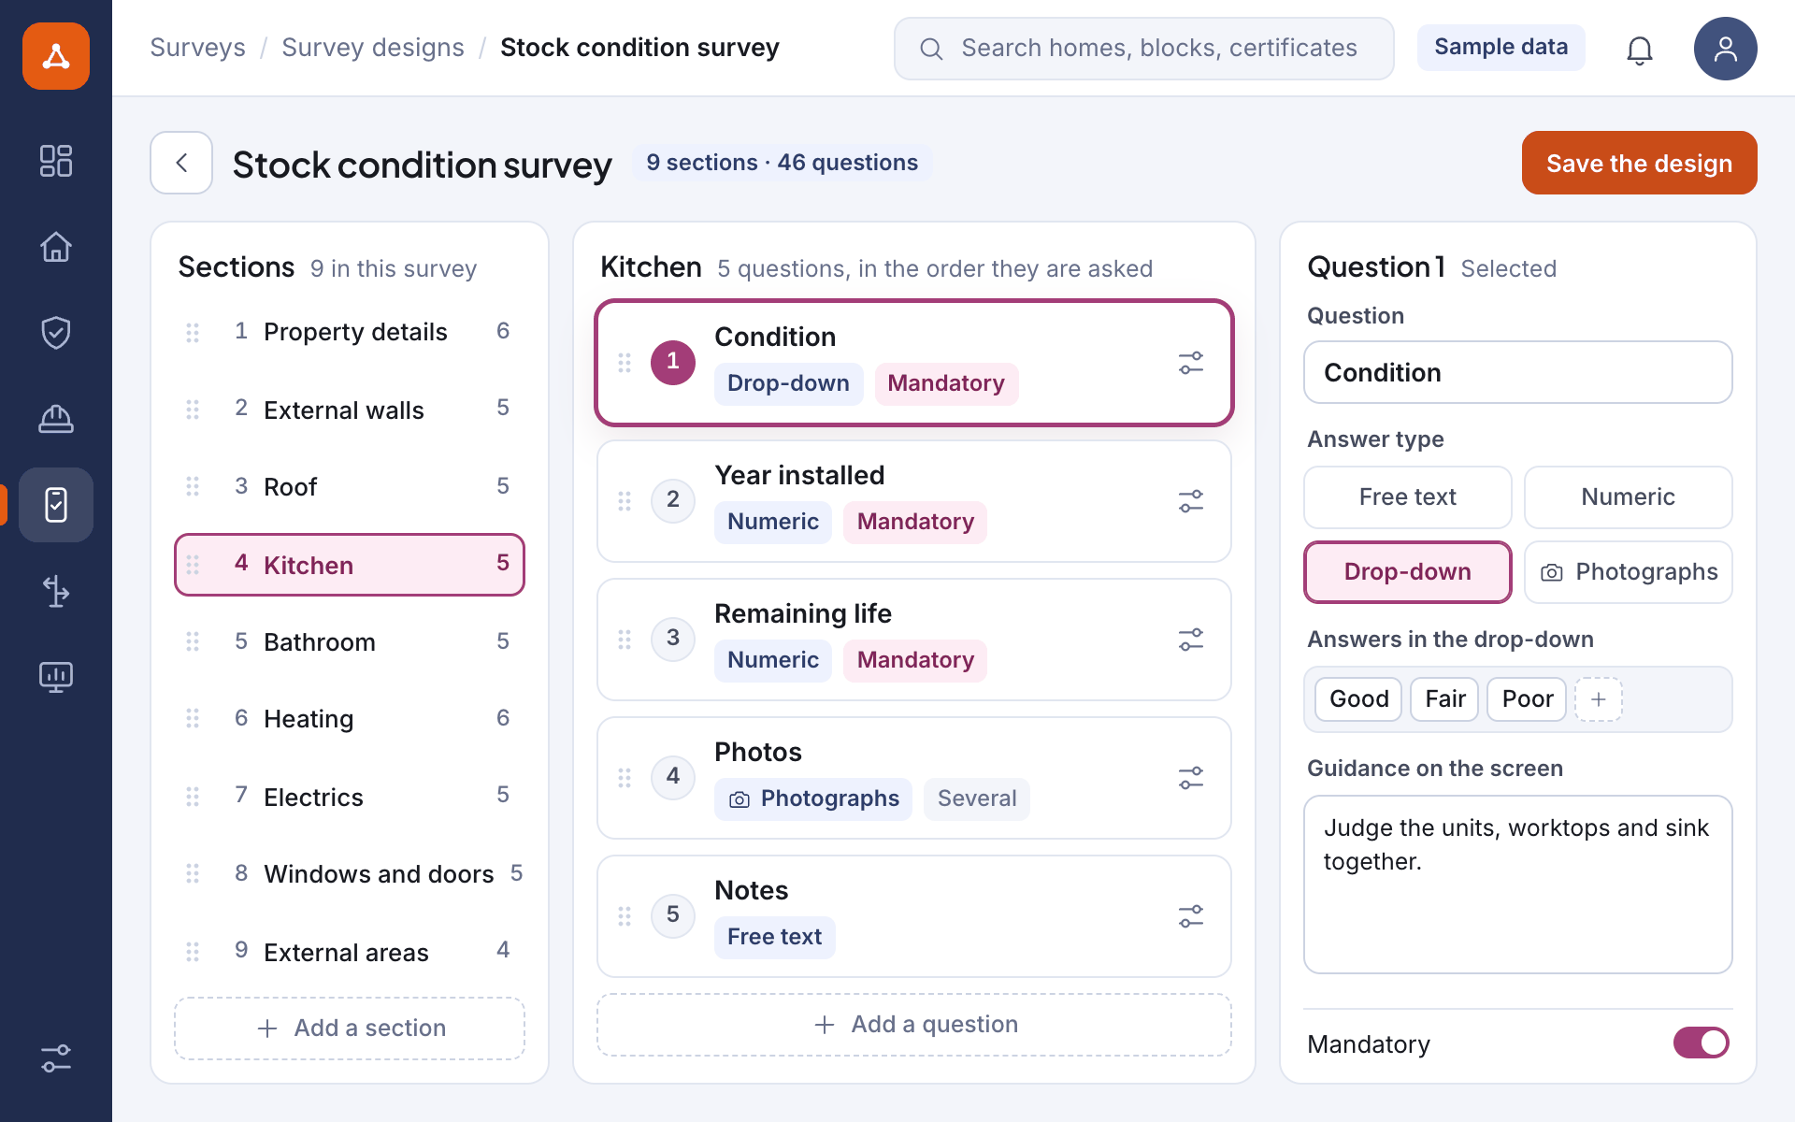Choose Free text answer type
Image resolution: width=1795 pixels, height=1122 pixels.
tap(1408, 497)
